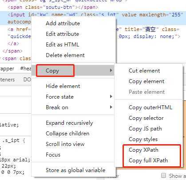This screenshot has height=180, width=186.
Task: Choose Hide element entry
Action: click(x=63, y=86)
